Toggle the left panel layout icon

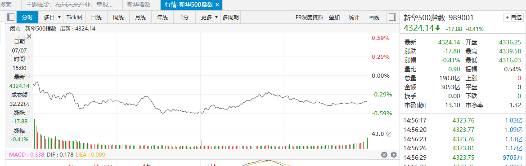point(11,17)
